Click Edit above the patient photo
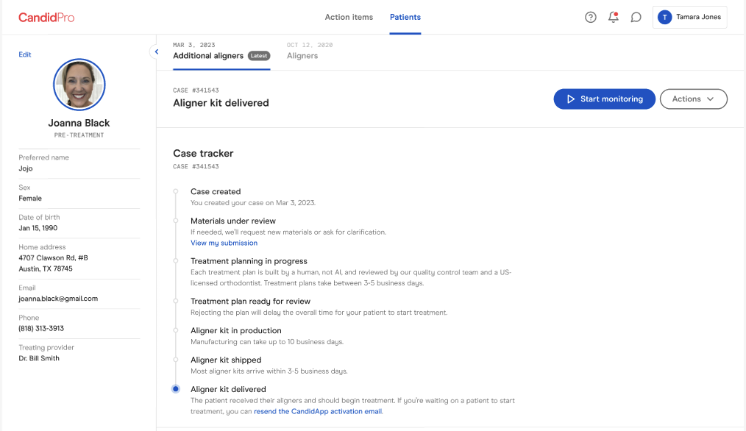This screenshot has width=746, height=431. 25,54
